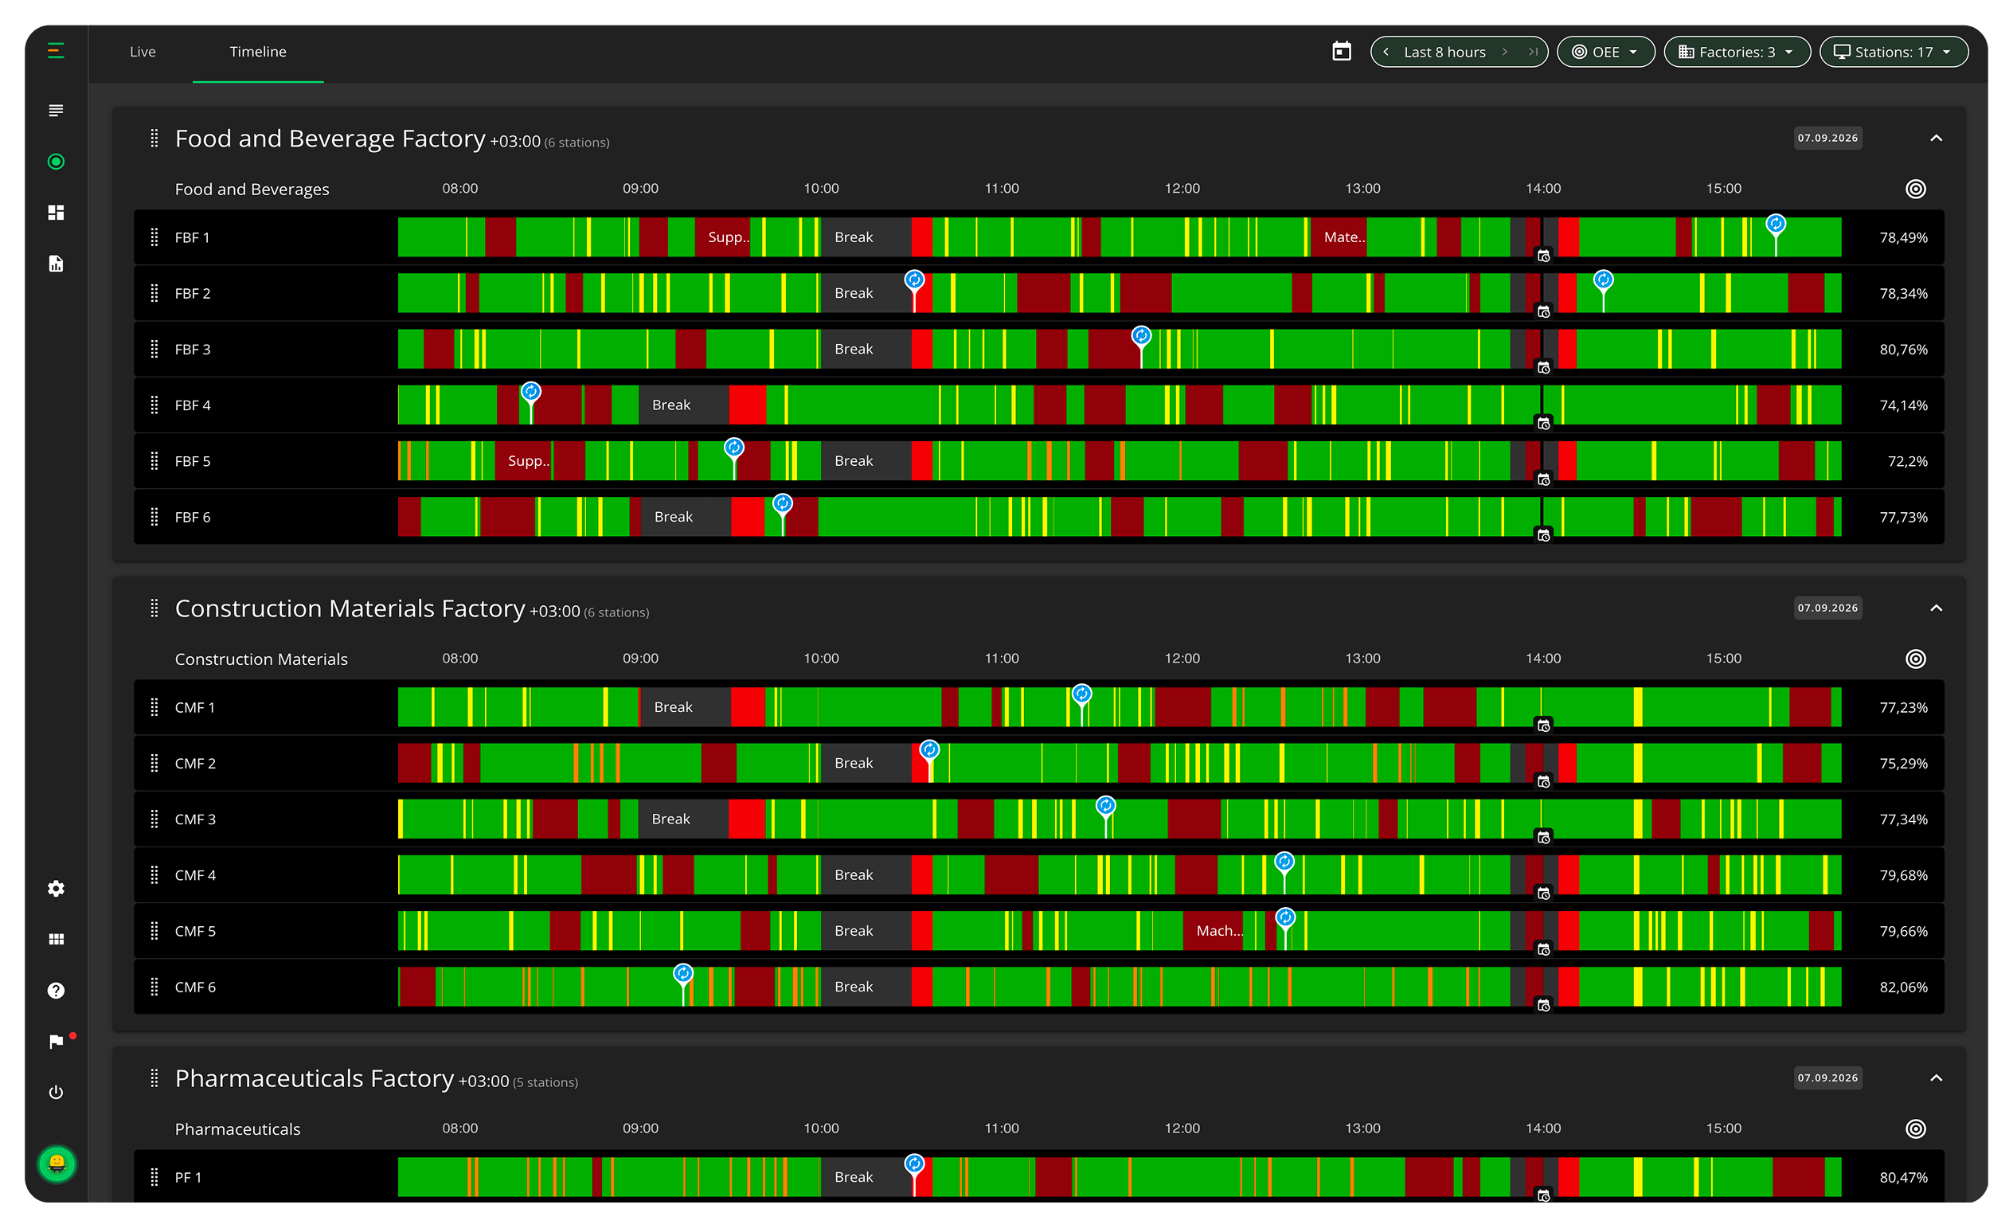Open the Factories: 3 dropdown
The width and height of the screenshot is (2013, 1228).
click(x=1737, y=52)
